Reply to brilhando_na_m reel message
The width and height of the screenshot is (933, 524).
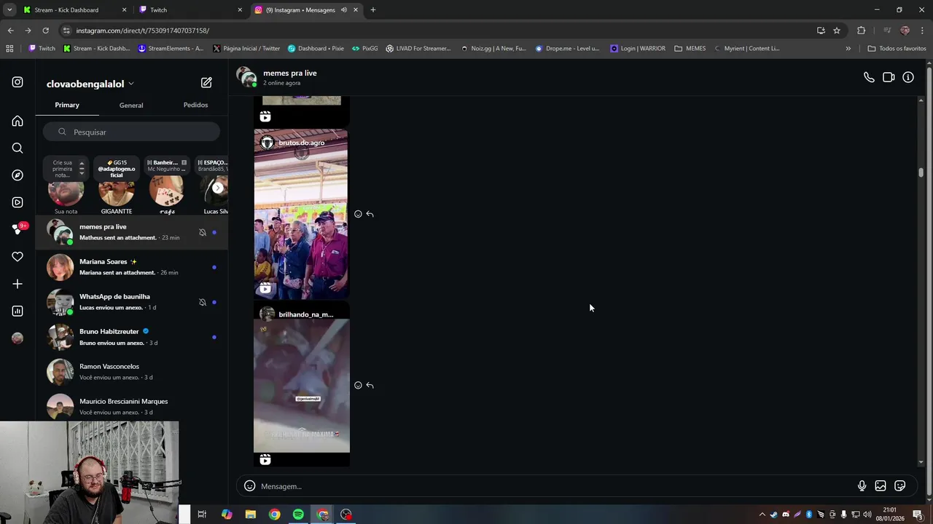click(x=370, y=385)
